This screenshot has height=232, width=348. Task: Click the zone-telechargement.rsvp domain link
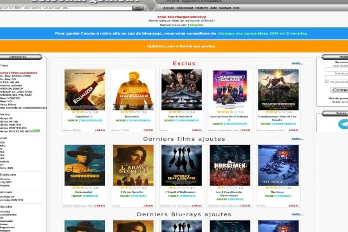pyautogui.click(x=181, y=17)
